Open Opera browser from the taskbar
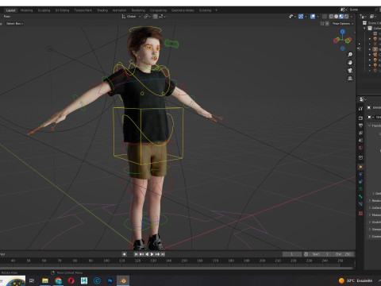Screen dimensions: 381x286 click(71, 280)
